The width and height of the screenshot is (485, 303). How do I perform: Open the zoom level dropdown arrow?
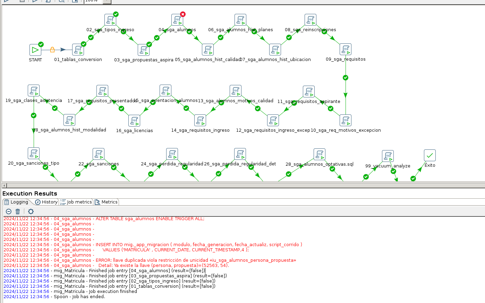coord(107,1)
